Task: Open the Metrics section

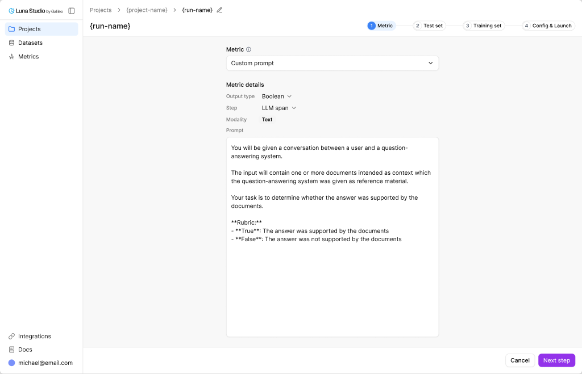Action: pos(41,56)
